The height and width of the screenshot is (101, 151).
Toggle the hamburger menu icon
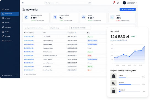23,3
